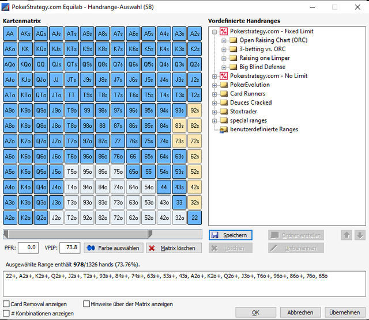
Task: Select the Pokerstrategy.com - Fixed Limit tree item
Action: click(272, 31)
